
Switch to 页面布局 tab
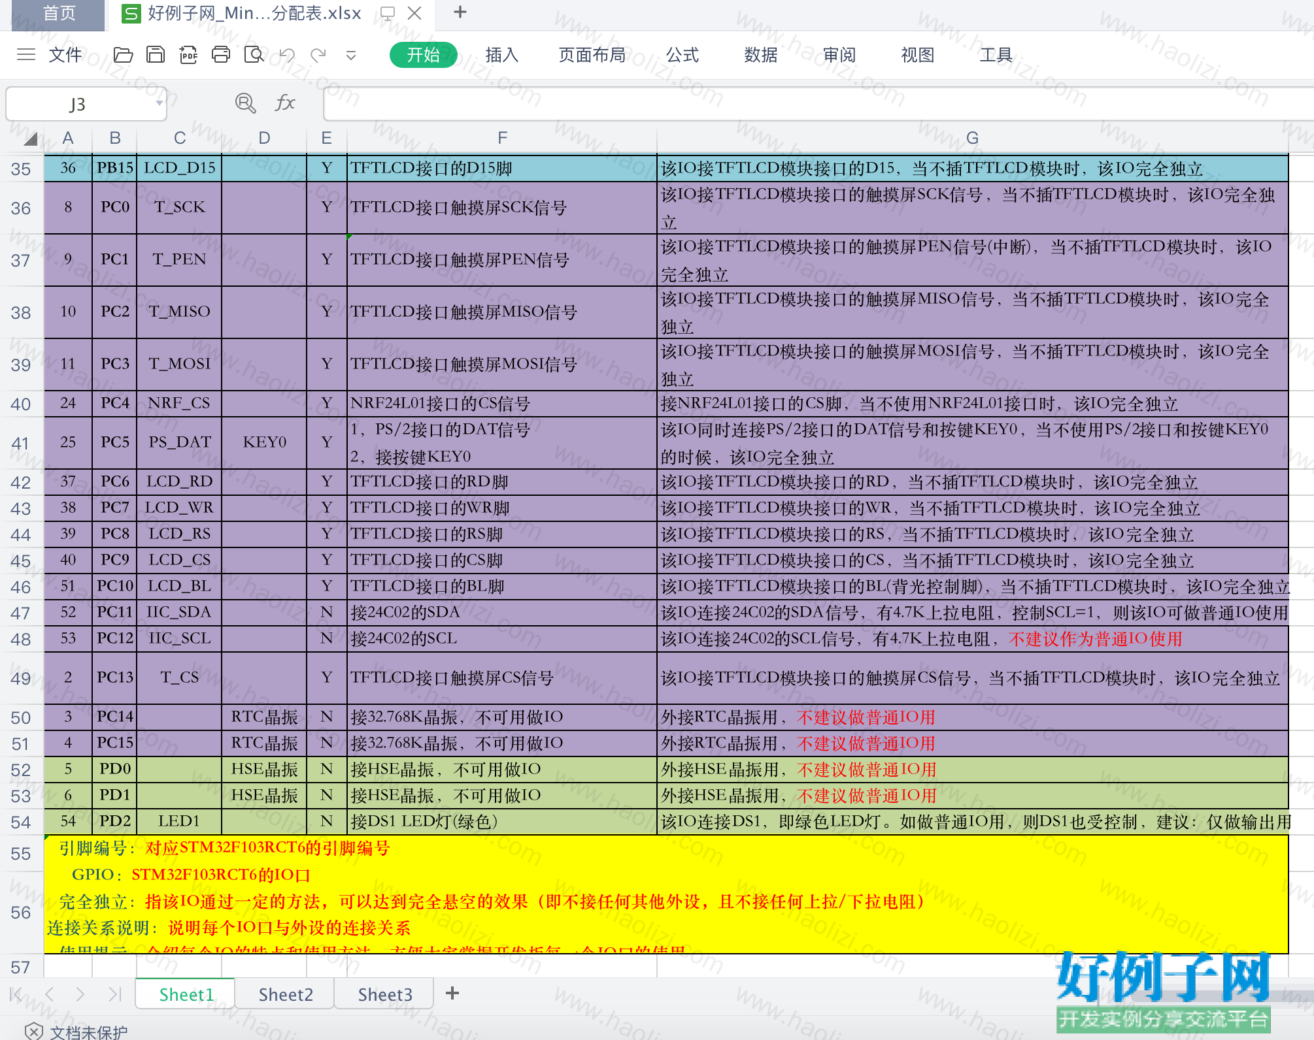592,55
